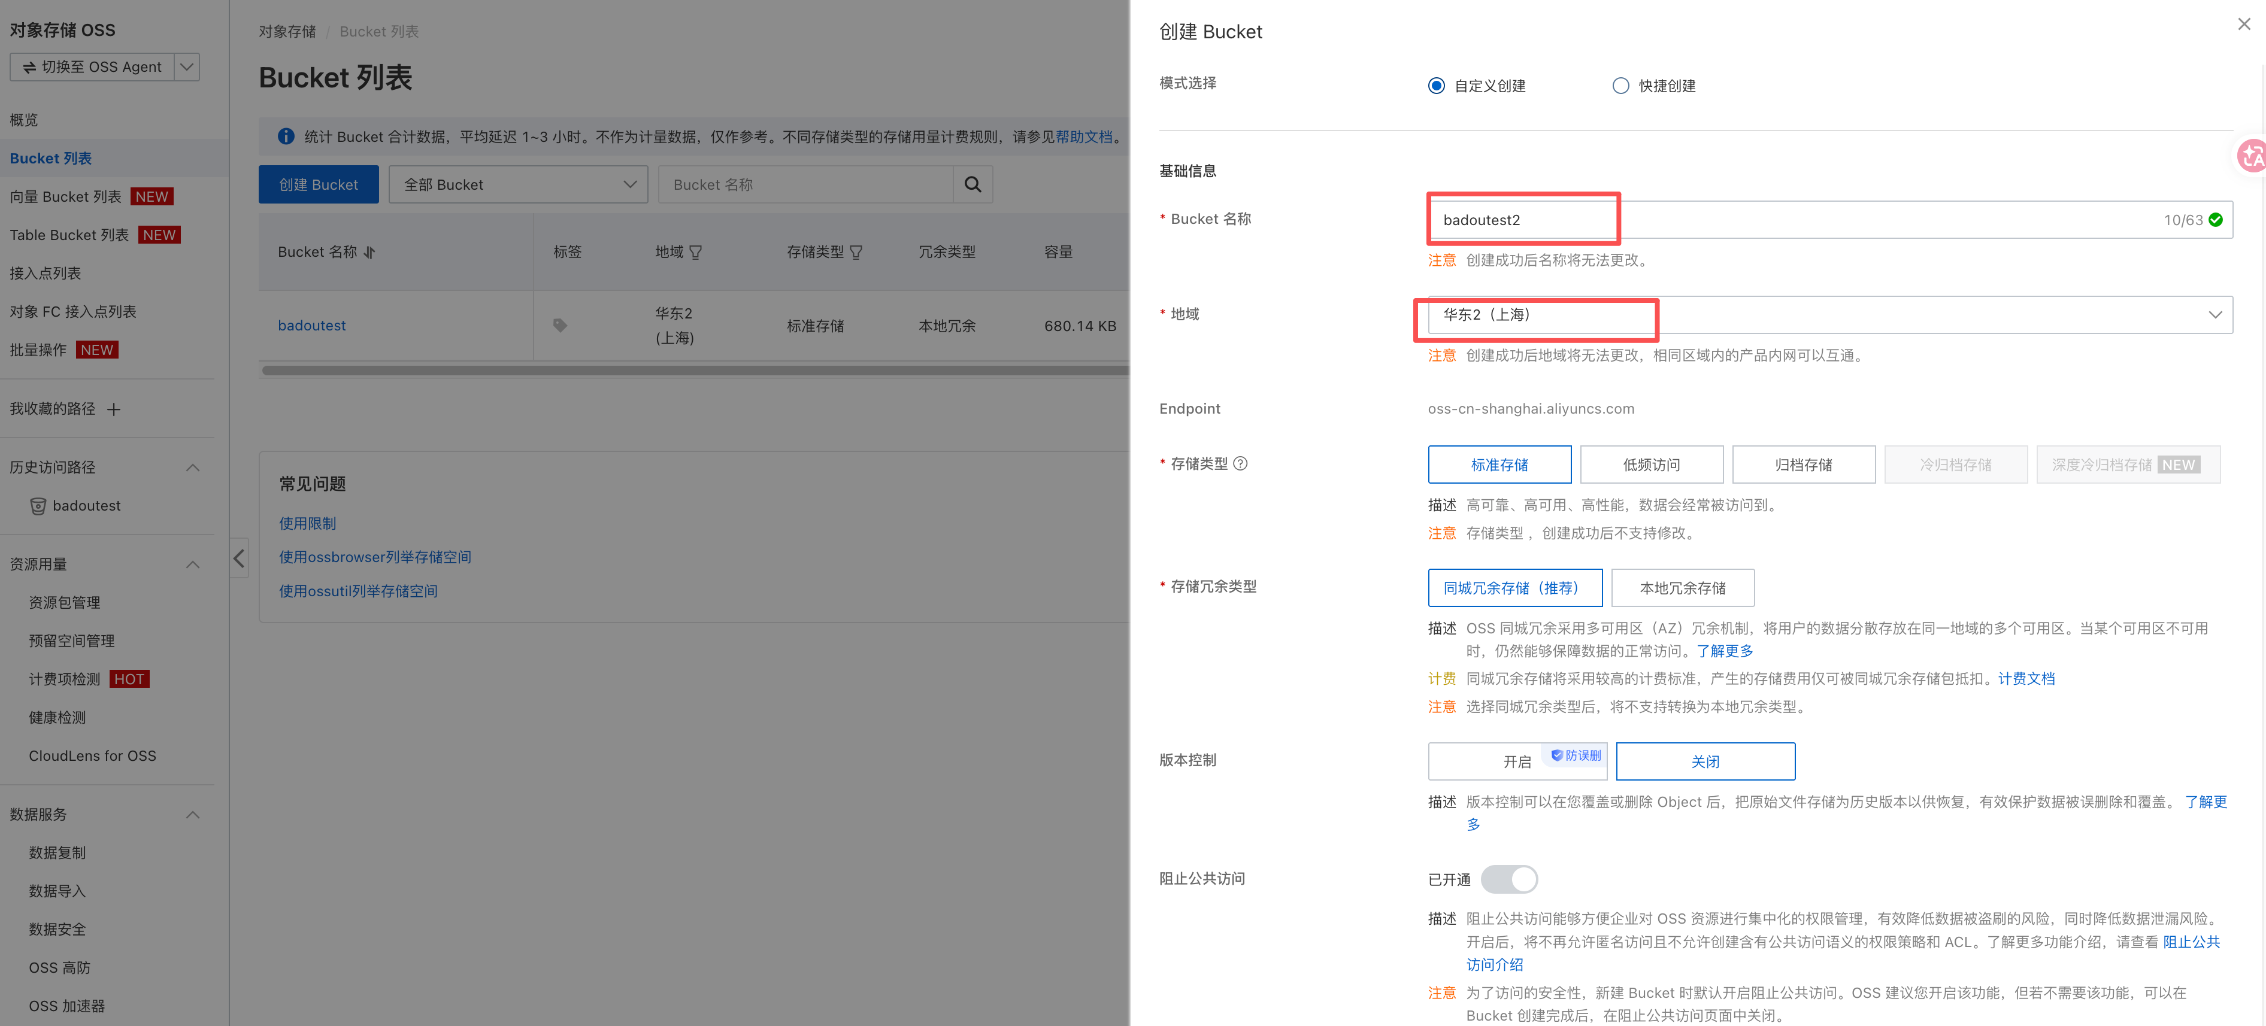The height and width of the screenshot is (1026, 2266).
Task: Open the 帮助文档 link
Action: click(x=1084, y=136)
